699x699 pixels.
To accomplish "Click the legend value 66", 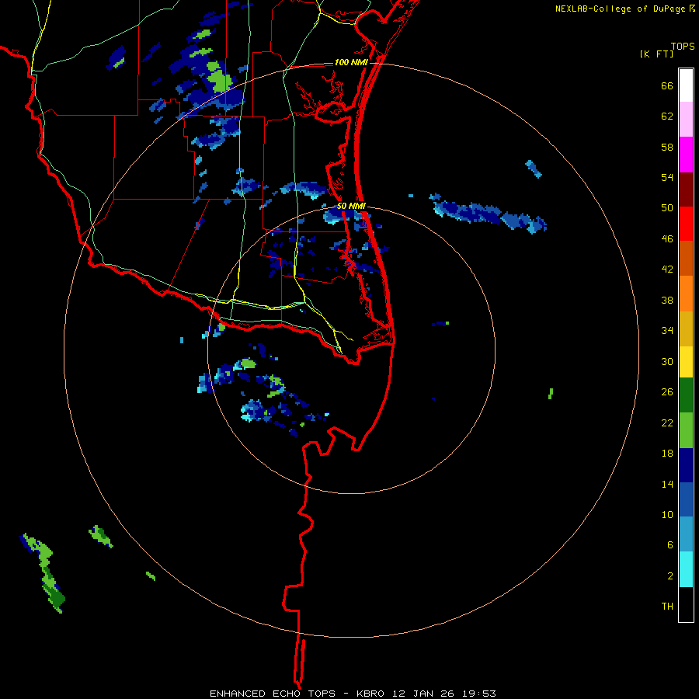I will 667,85.
